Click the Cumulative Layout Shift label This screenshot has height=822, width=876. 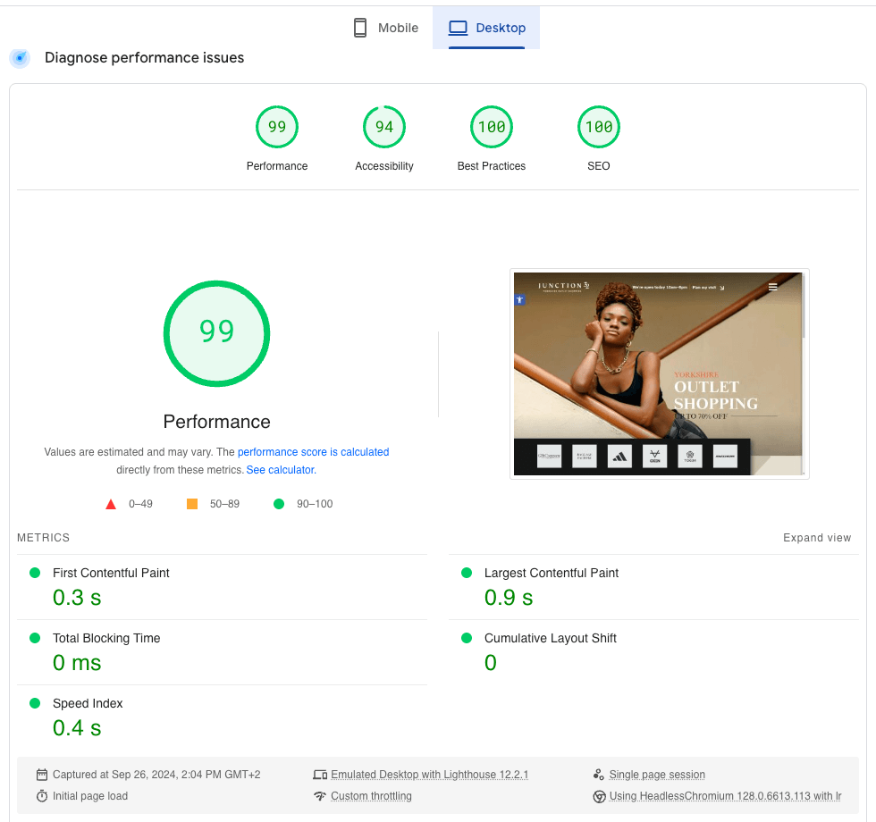(551, 638)
